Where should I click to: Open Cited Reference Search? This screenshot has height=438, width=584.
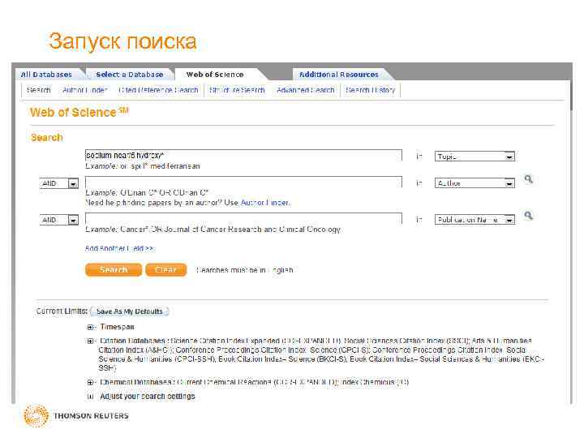(158, 90)
